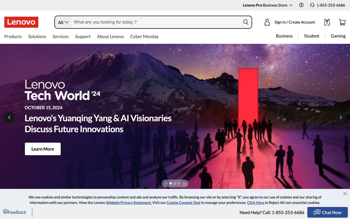
Task: Open Website Privacy Statement link
Action: coord(129,203)
